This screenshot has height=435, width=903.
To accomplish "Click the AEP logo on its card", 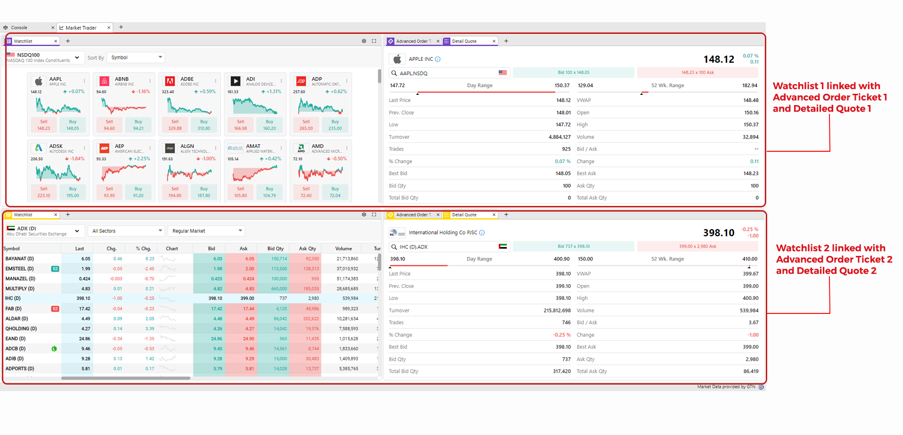I will pos(105,148).
